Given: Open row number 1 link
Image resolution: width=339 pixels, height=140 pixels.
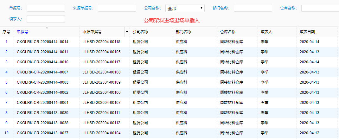Looking at the screenshot, I should pyautogui.click(x=6, y=42).
